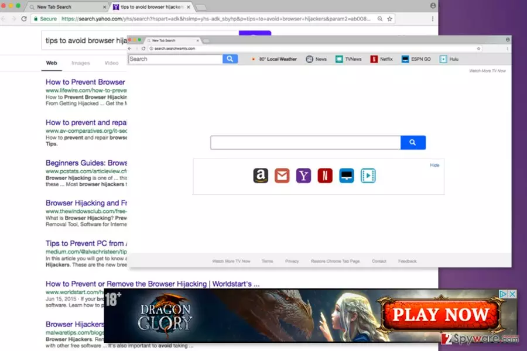The image size is (527, 351).
Task: Select the Images search tab
Action: pos(81,63)
